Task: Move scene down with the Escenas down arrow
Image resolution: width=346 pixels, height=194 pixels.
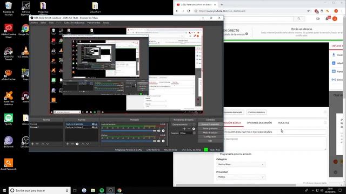Action: pos(48,144)
